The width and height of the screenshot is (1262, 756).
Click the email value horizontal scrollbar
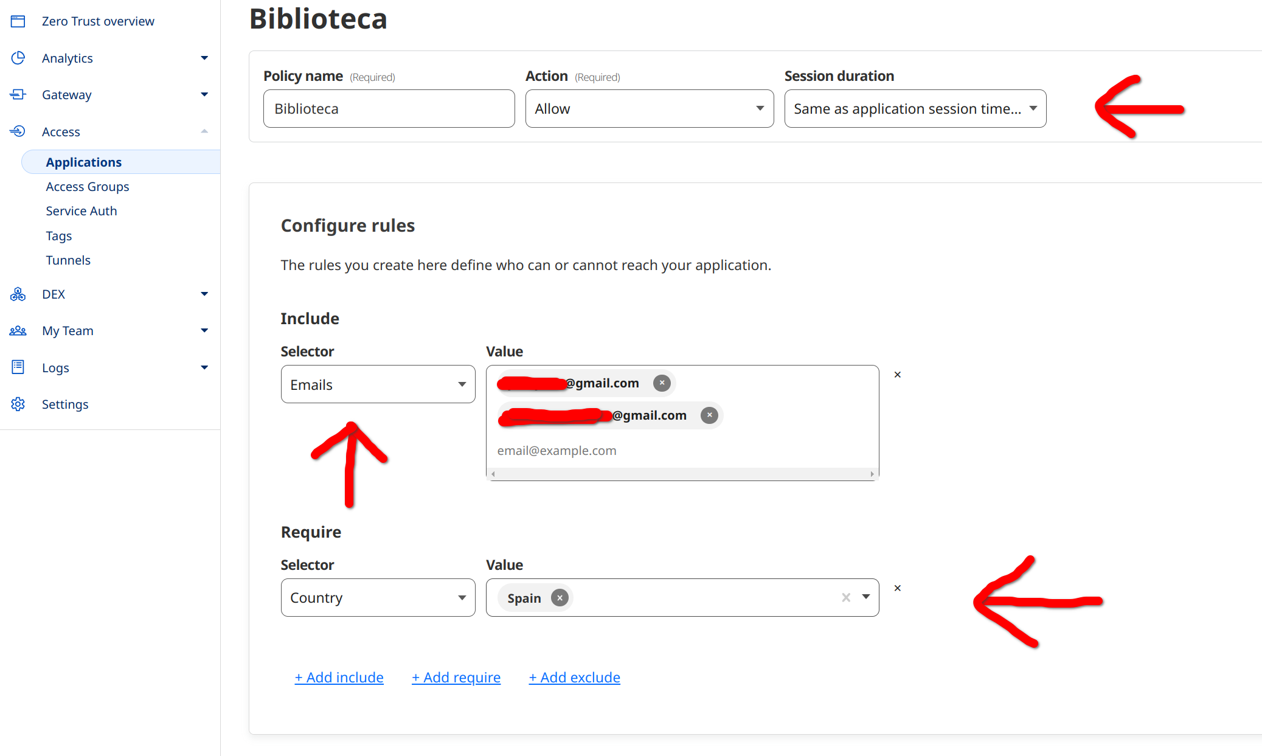point(682,474)
